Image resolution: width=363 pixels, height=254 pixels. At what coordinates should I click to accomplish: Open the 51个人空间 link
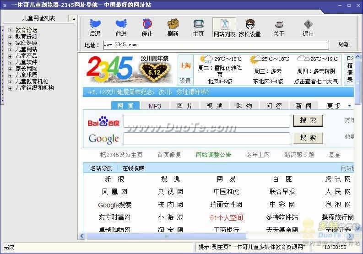click(x=227, y=218)
